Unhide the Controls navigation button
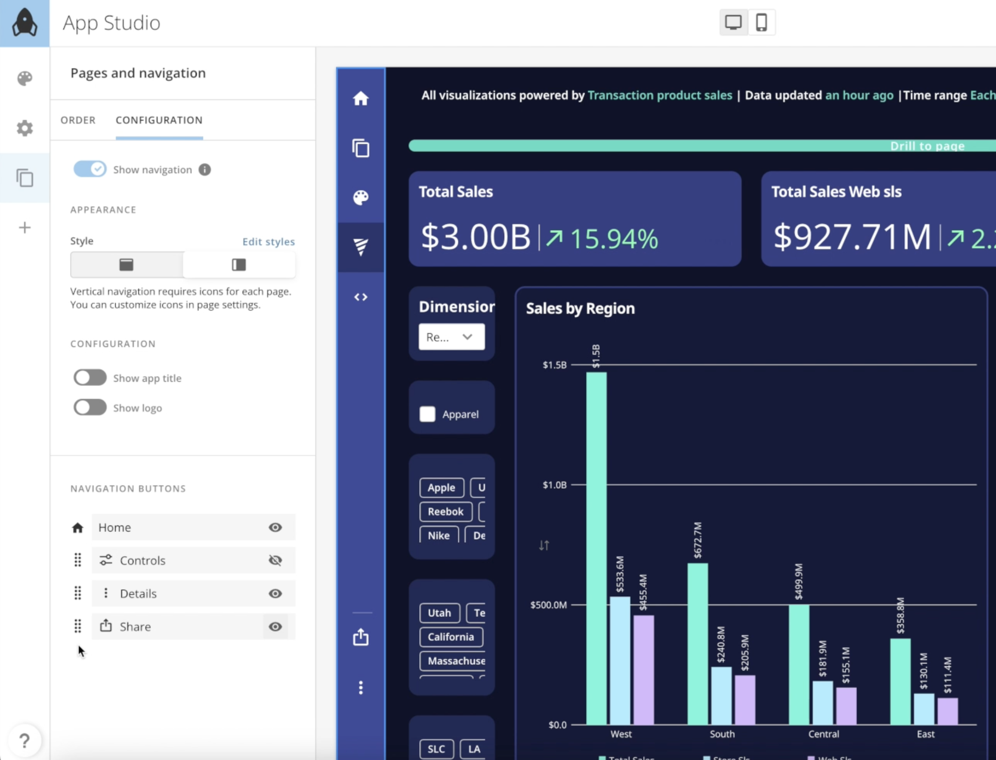996x760 pixels. pos(276,560)
